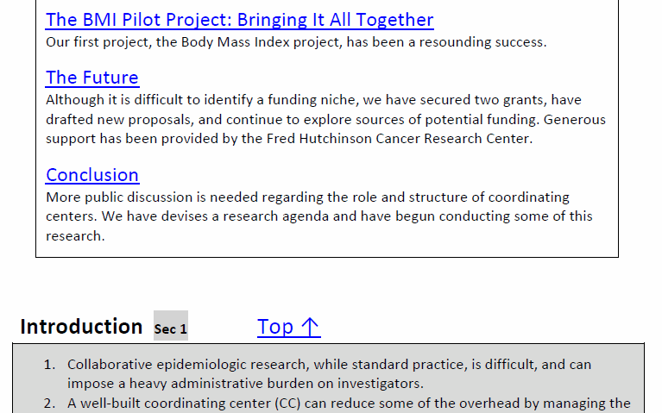Click the list number '1.'
Image resolution: width=662 pixels, height=413 pixels.
[x=50, y=365]
